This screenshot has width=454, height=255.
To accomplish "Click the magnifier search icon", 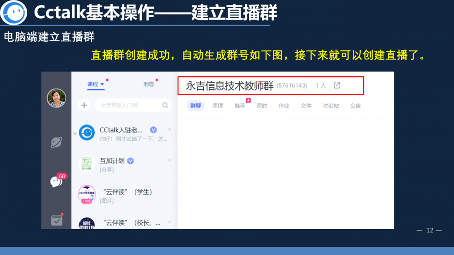I will [165, 105].
